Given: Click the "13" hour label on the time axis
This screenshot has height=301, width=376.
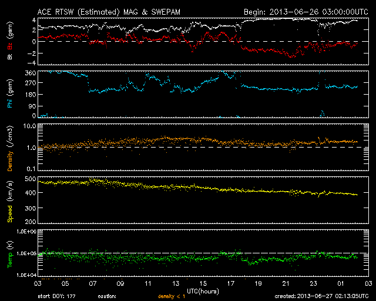Looking at the screenshot, I should 176,283.
